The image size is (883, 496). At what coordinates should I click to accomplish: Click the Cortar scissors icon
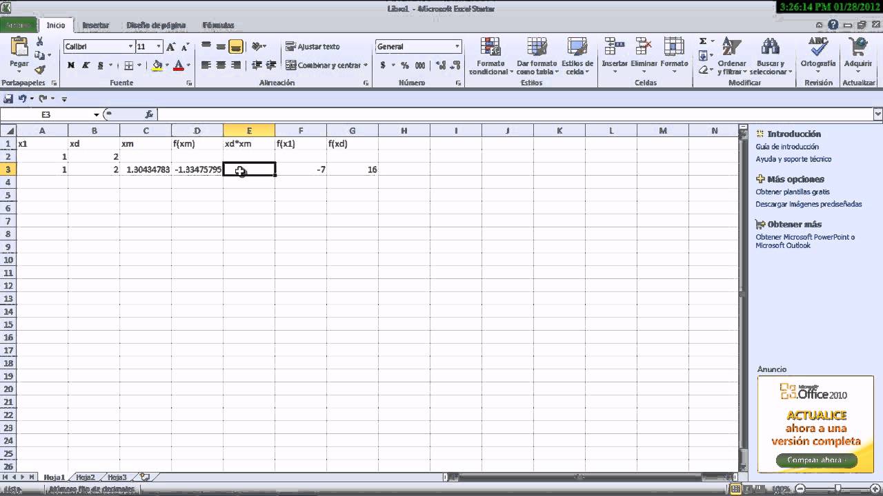40,42
